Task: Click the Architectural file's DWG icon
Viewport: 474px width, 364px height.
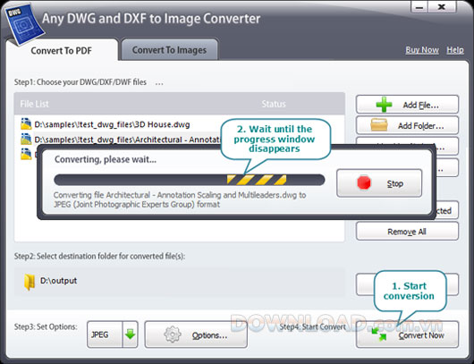Action: (x=26, y=139)
